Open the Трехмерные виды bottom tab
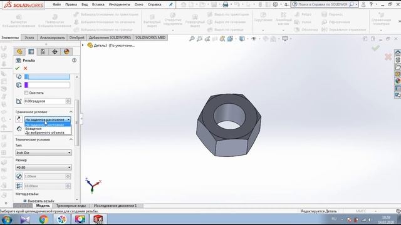 pos(71,206)
